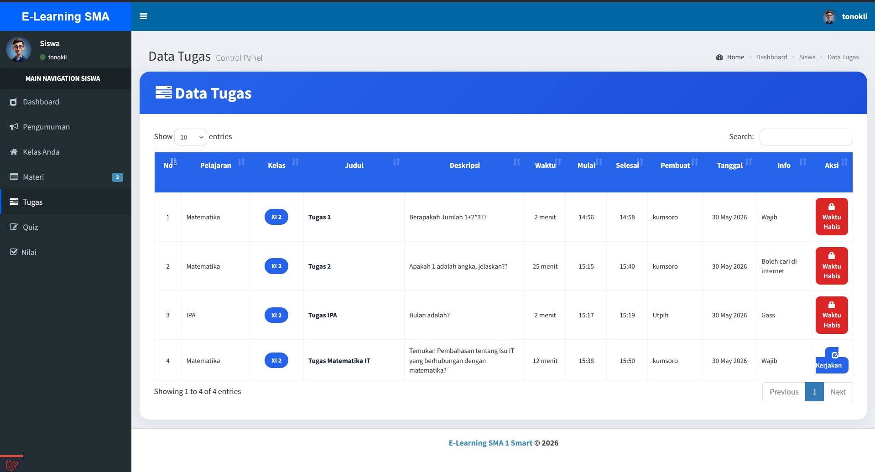Click the Siswa profile picture in the sidebar
875x472 pixels.
pos(19,49)
